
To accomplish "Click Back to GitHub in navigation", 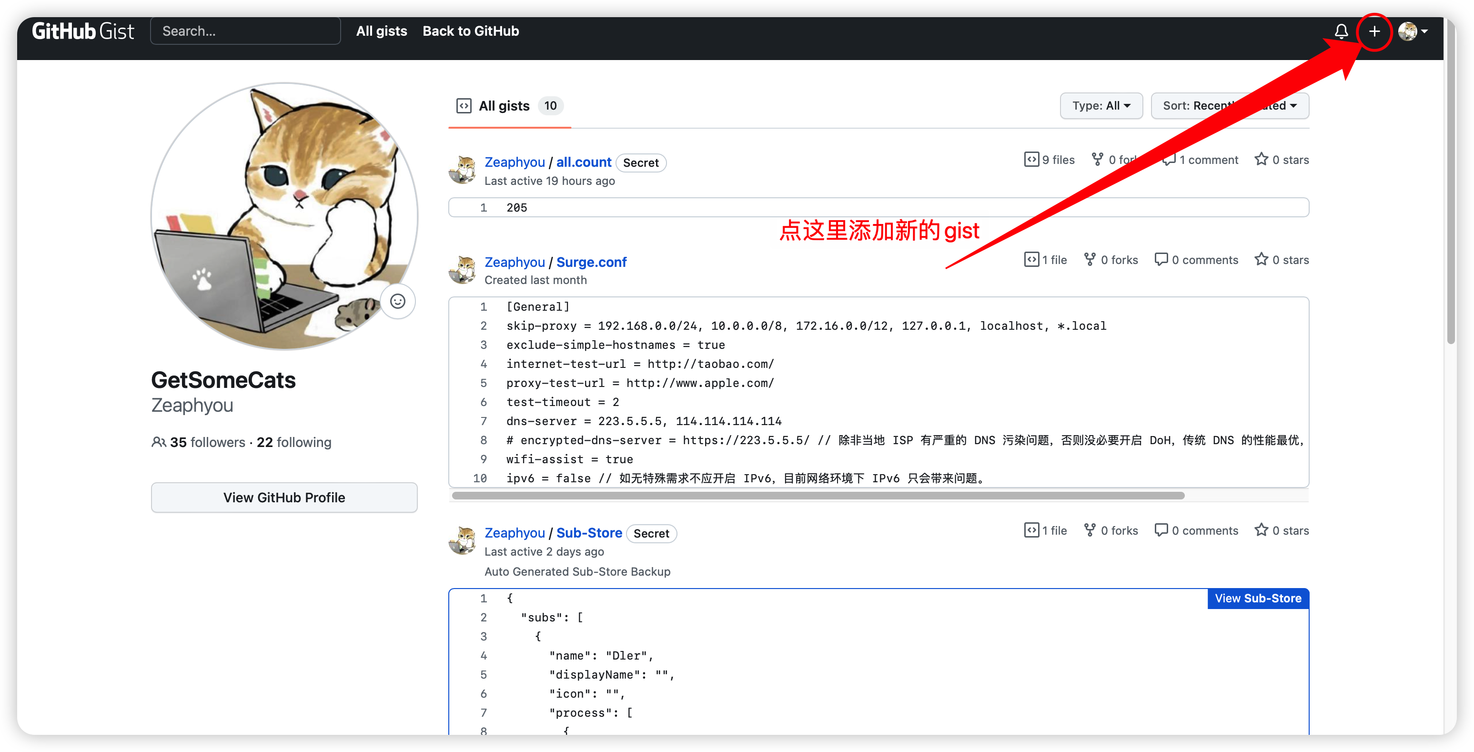I will [x=470, y=31].
